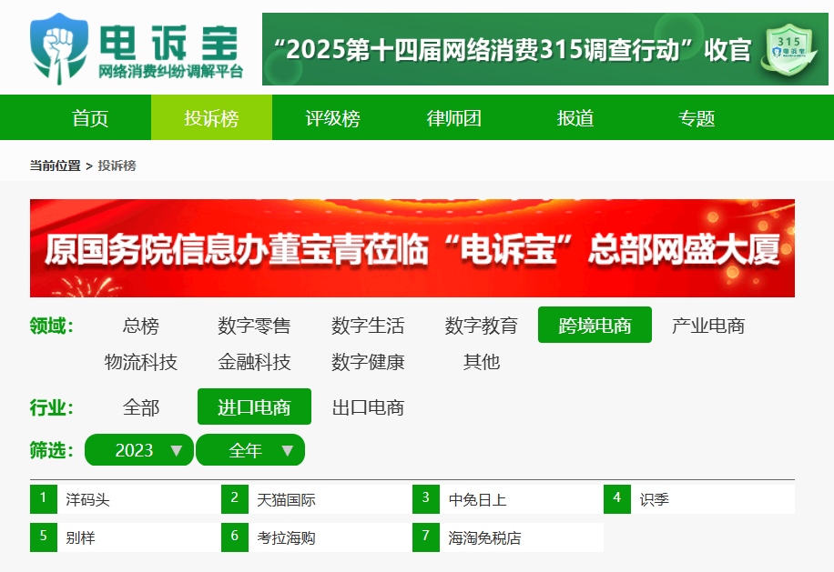
Task: Open the 报道 navigation tab
Action: point(575,118)
